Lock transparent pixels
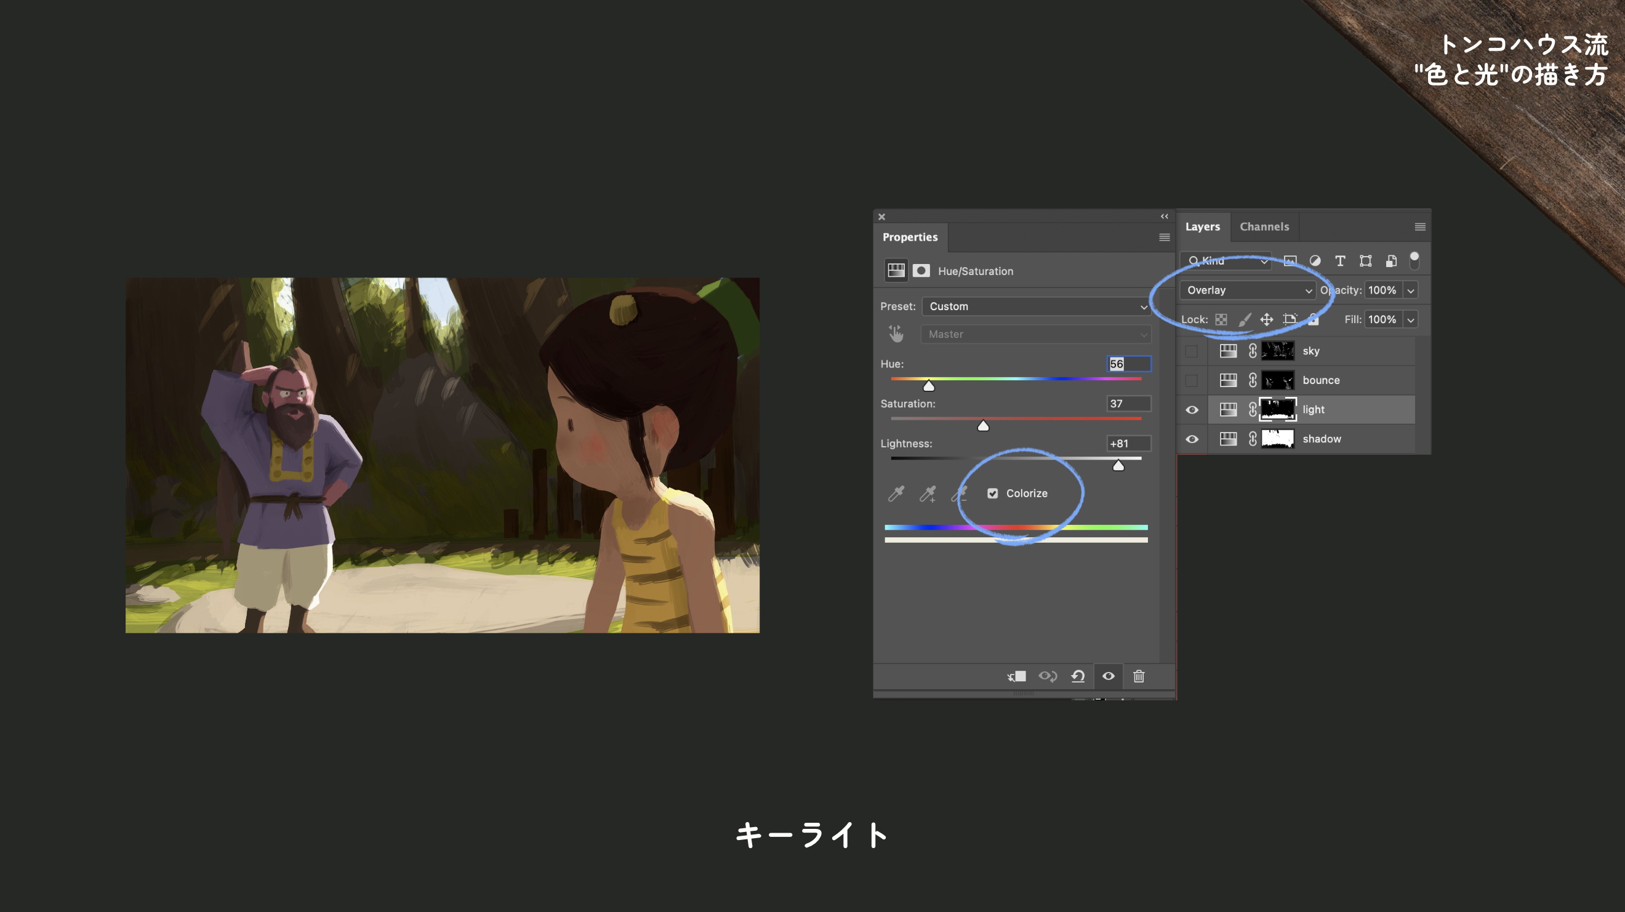Image resolution: width=1625 pixels, height=912 pixels. (1221, 319)
